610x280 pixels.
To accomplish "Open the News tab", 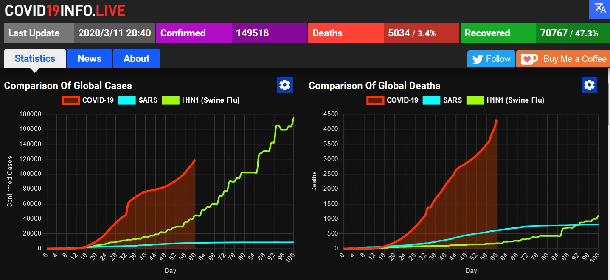I will click(89, 58).
